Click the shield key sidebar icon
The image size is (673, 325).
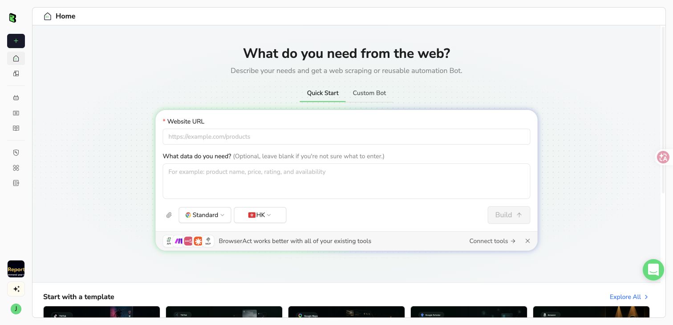[x=16, y=153]
